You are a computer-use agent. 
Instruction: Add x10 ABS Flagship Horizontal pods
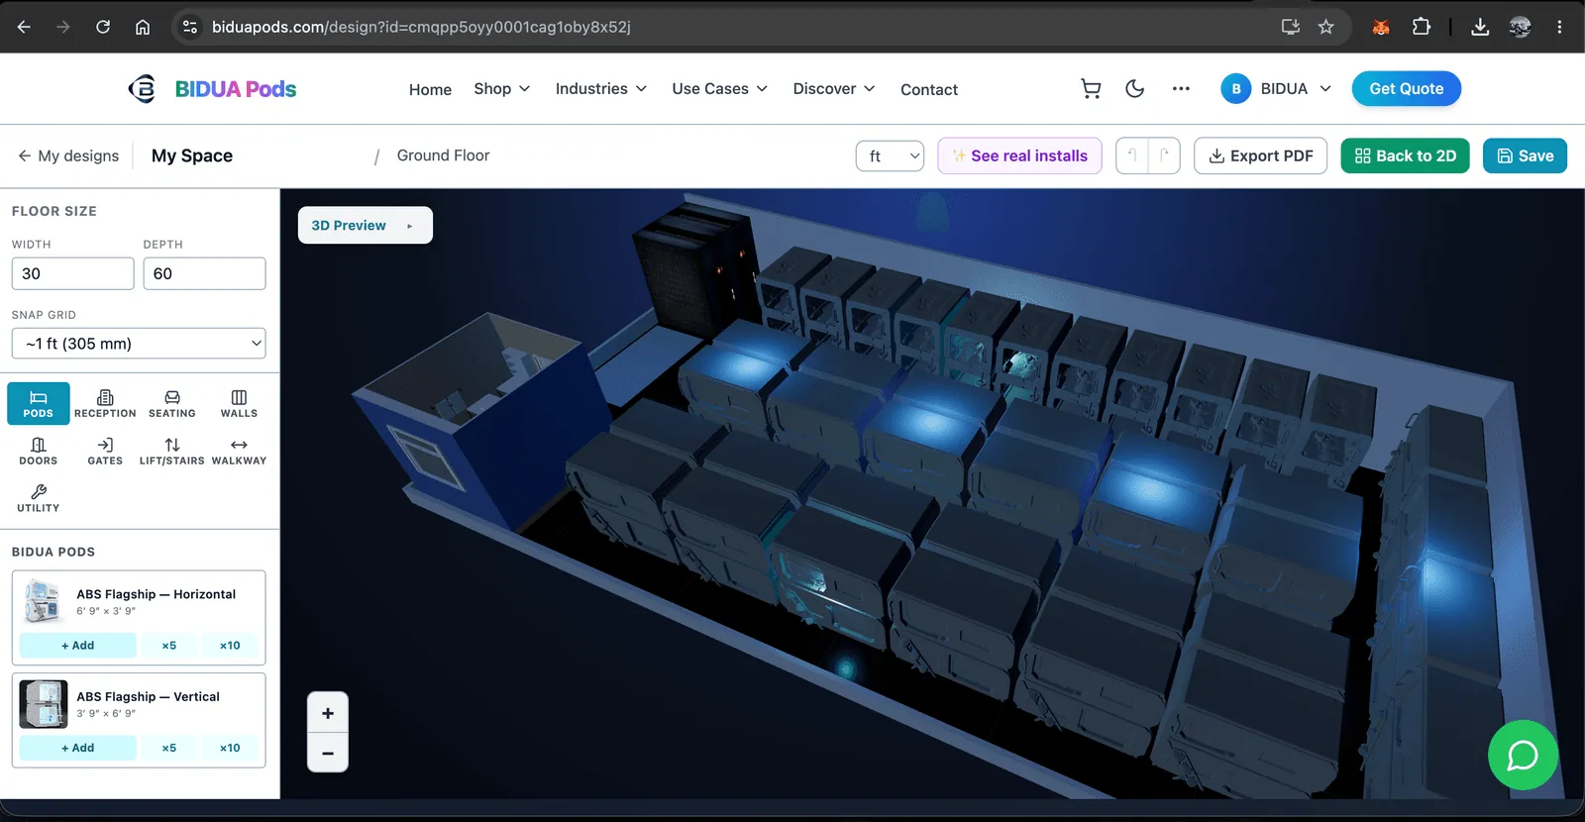230,646
